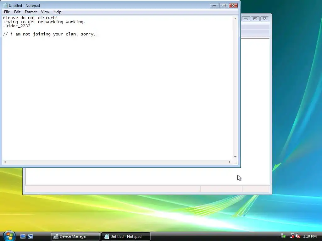The height and width of the screenshot is (241, 322).
Task: Click on the signature "-Hider_2232"
Action: click(x=16, y=26)
